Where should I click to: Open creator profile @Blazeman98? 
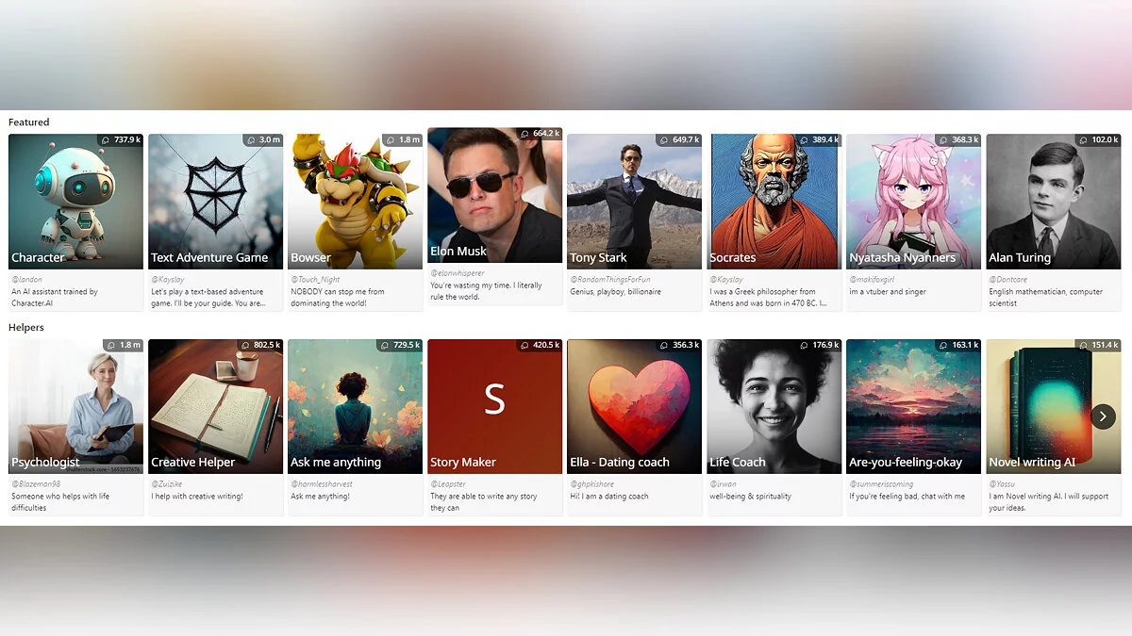35,484
